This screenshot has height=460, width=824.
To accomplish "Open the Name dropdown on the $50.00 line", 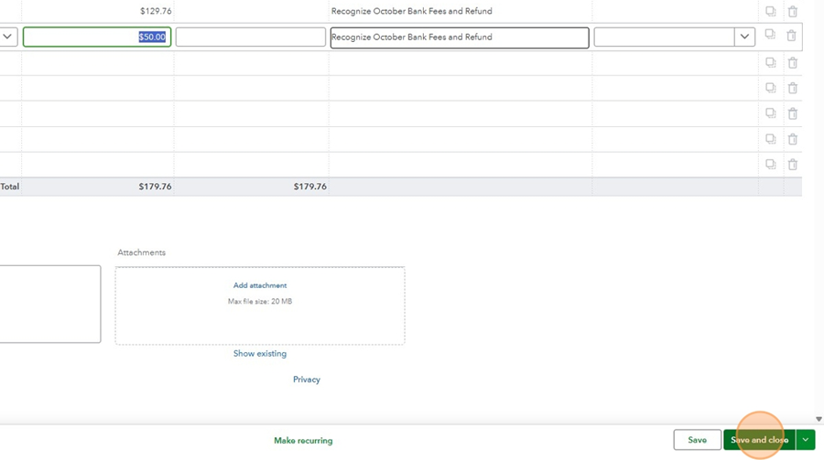I will point(744,37).
